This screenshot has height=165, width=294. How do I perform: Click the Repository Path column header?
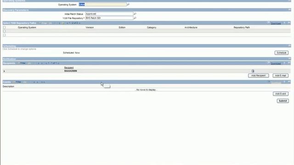pos(242,27)
